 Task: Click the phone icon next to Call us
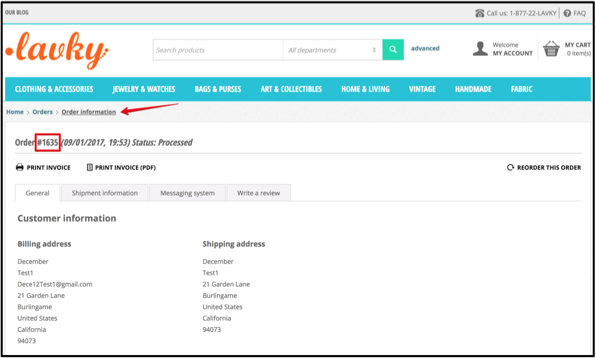[x=479, y=13]
